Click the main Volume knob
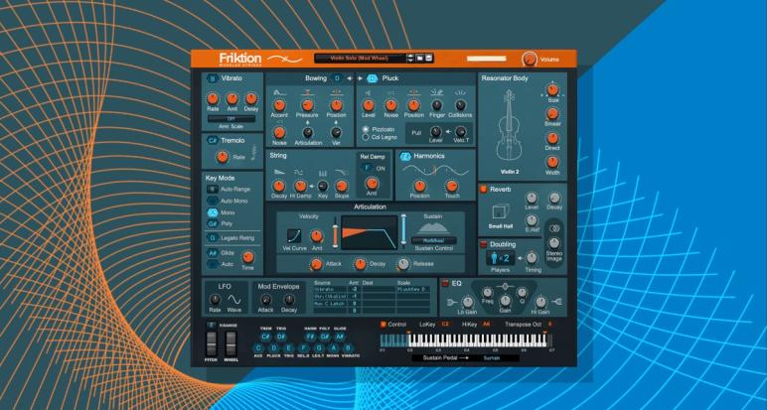 (x=529, y=60)
